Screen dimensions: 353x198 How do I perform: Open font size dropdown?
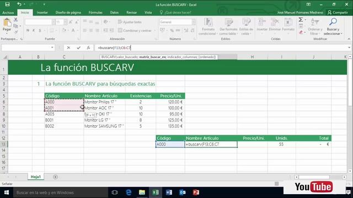(x=65, y=22)
